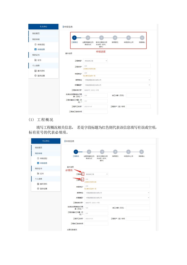Viewport: 187px width, 265px height.
Task: Select step 4 推荐意见 circle in first screenshot
Action: (x=115, y=38)
